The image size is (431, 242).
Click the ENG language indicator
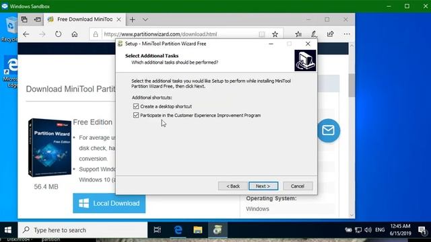click(380, 230)
